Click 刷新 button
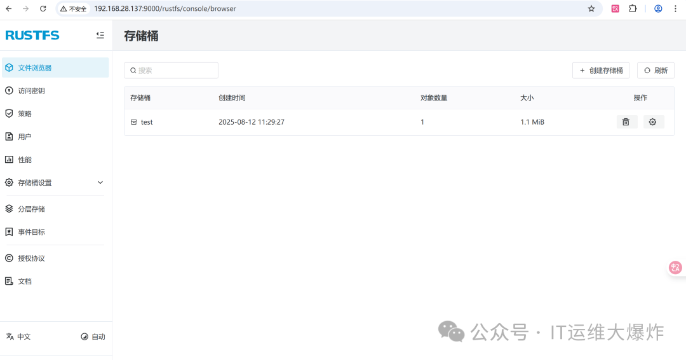686x360 pixels. point(656,70)
